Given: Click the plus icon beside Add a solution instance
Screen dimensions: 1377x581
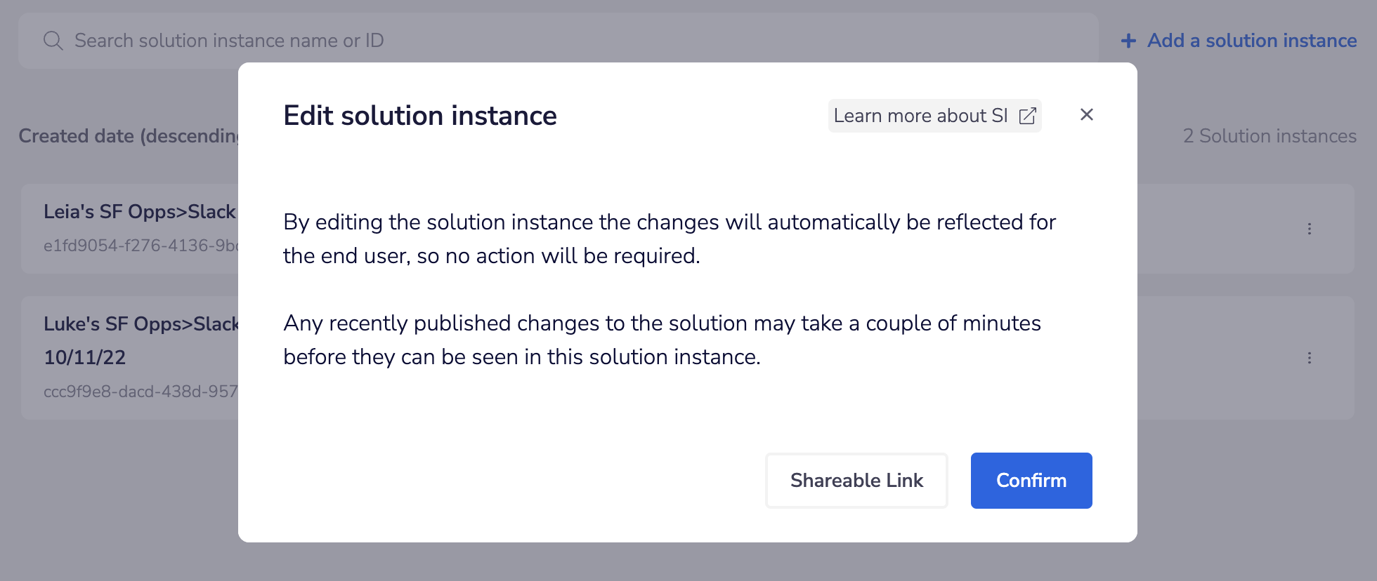Looking at the screenshot, I should (x=1128, y=41).
